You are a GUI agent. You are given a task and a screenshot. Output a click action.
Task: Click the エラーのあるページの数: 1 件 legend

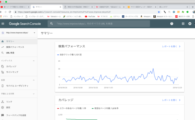[x=71, y=108]
